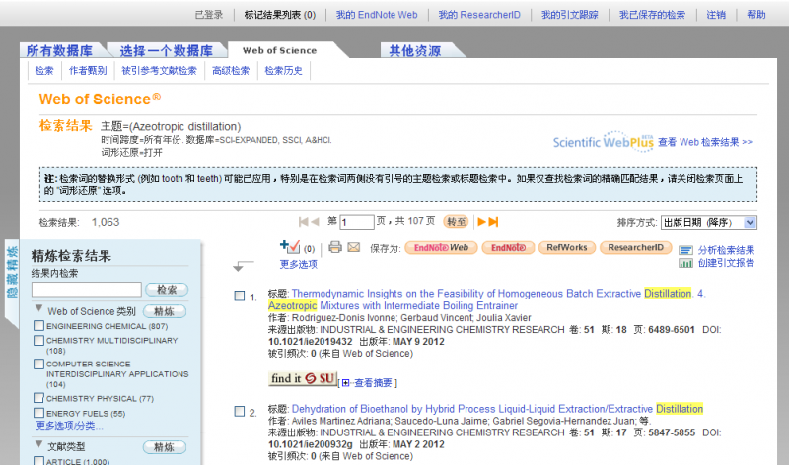Collapse the Web of Science 类别 section

[x=38, y=308]
